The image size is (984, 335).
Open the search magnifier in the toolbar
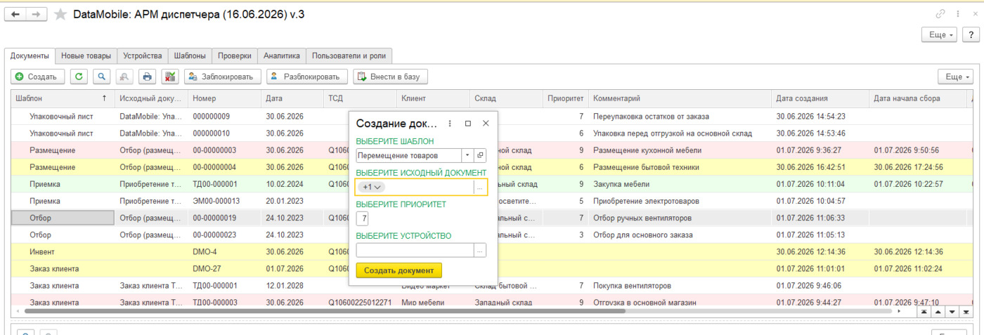pos(103,77)
